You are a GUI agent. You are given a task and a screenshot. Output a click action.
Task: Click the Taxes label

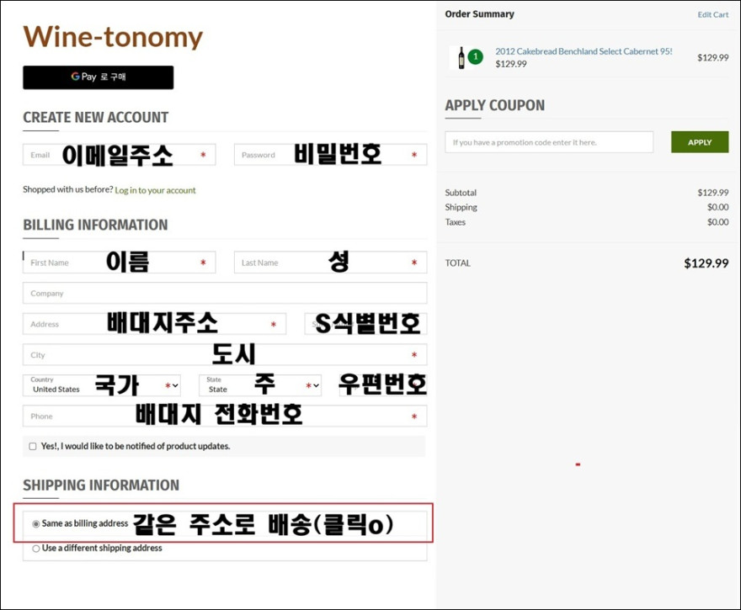coord(455,222)
